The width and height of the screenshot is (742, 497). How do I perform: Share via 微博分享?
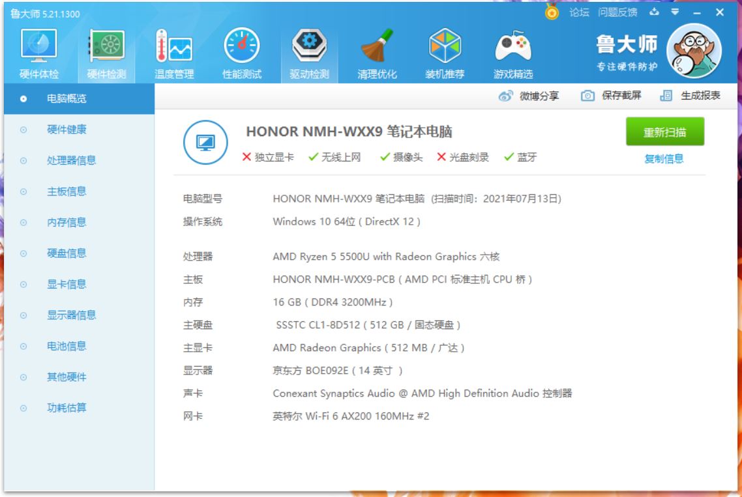(x=529, y=96)
